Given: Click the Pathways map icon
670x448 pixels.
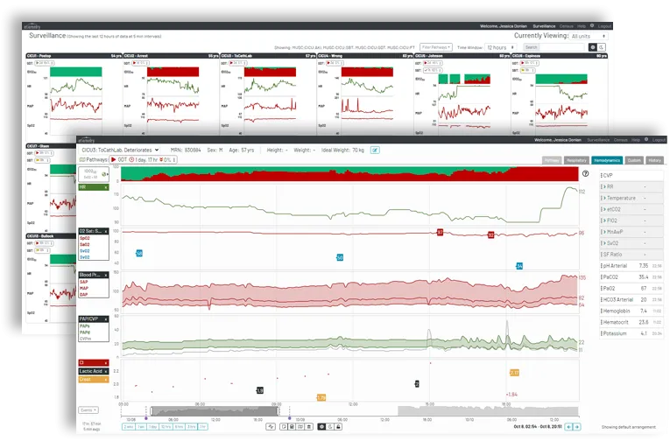Looking at the screenshot, I should [82, 160].
